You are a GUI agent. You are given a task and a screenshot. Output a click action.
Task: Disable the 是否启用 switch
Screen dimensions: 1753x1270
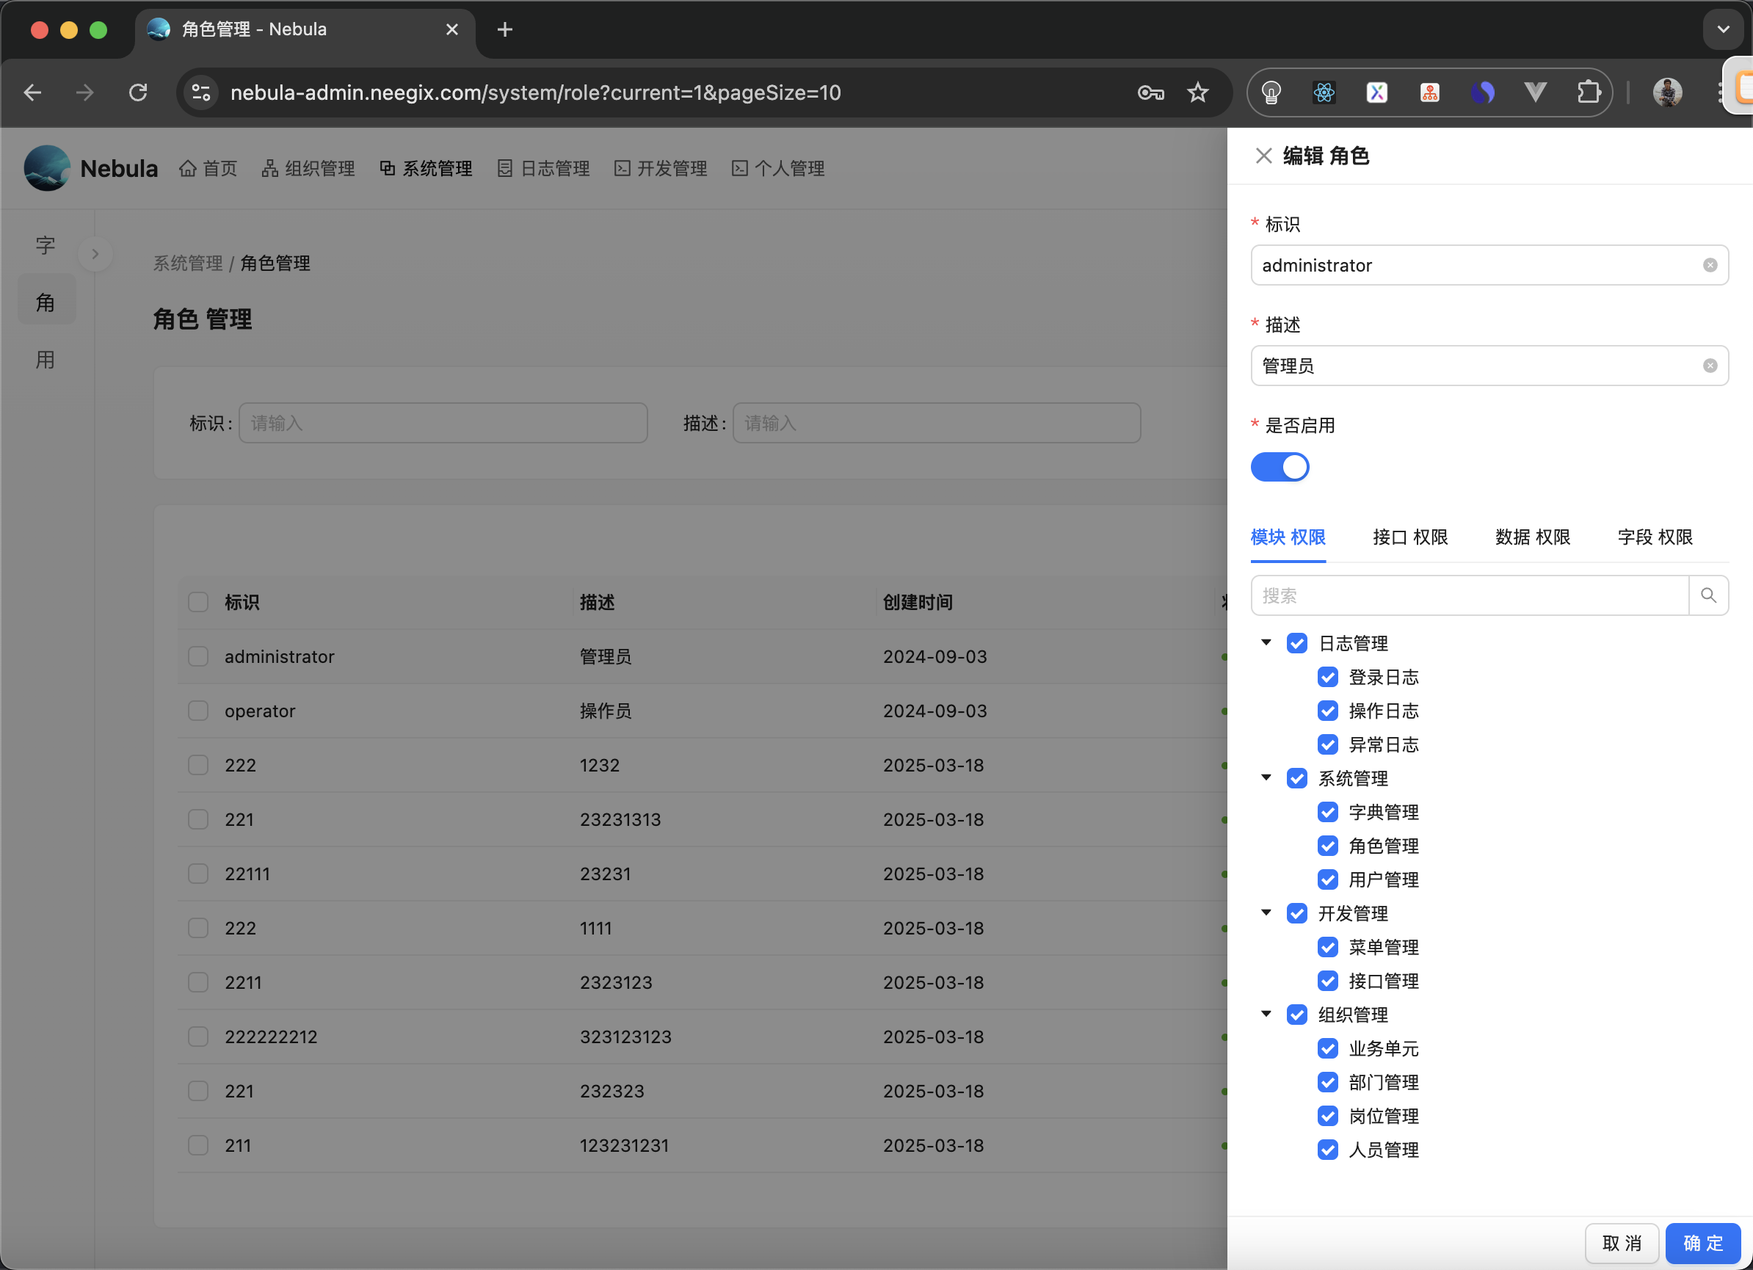1280,467
